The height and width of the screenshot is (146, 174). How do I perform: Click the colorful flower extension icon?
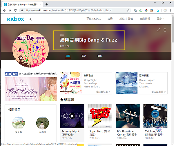(x=146, y=10)
